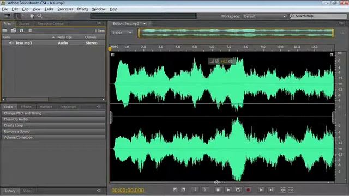Select the Time Selection tool in toolbar
Image resolution: width=349 pixels, height=196 pixels.
(x=17, y=16)
